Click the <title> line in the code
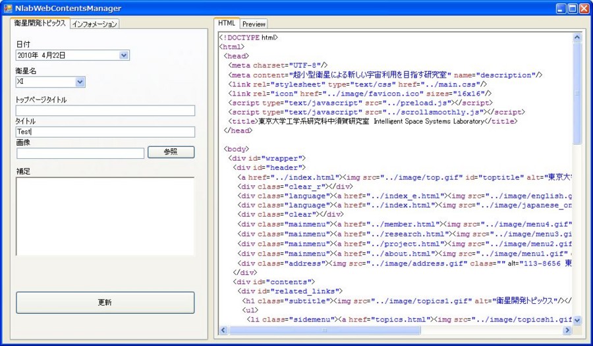 (372, 121)
